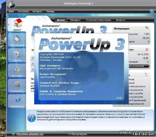
Task: Open the Домой home sidebar icon
Action: click(x=17, y=23)
